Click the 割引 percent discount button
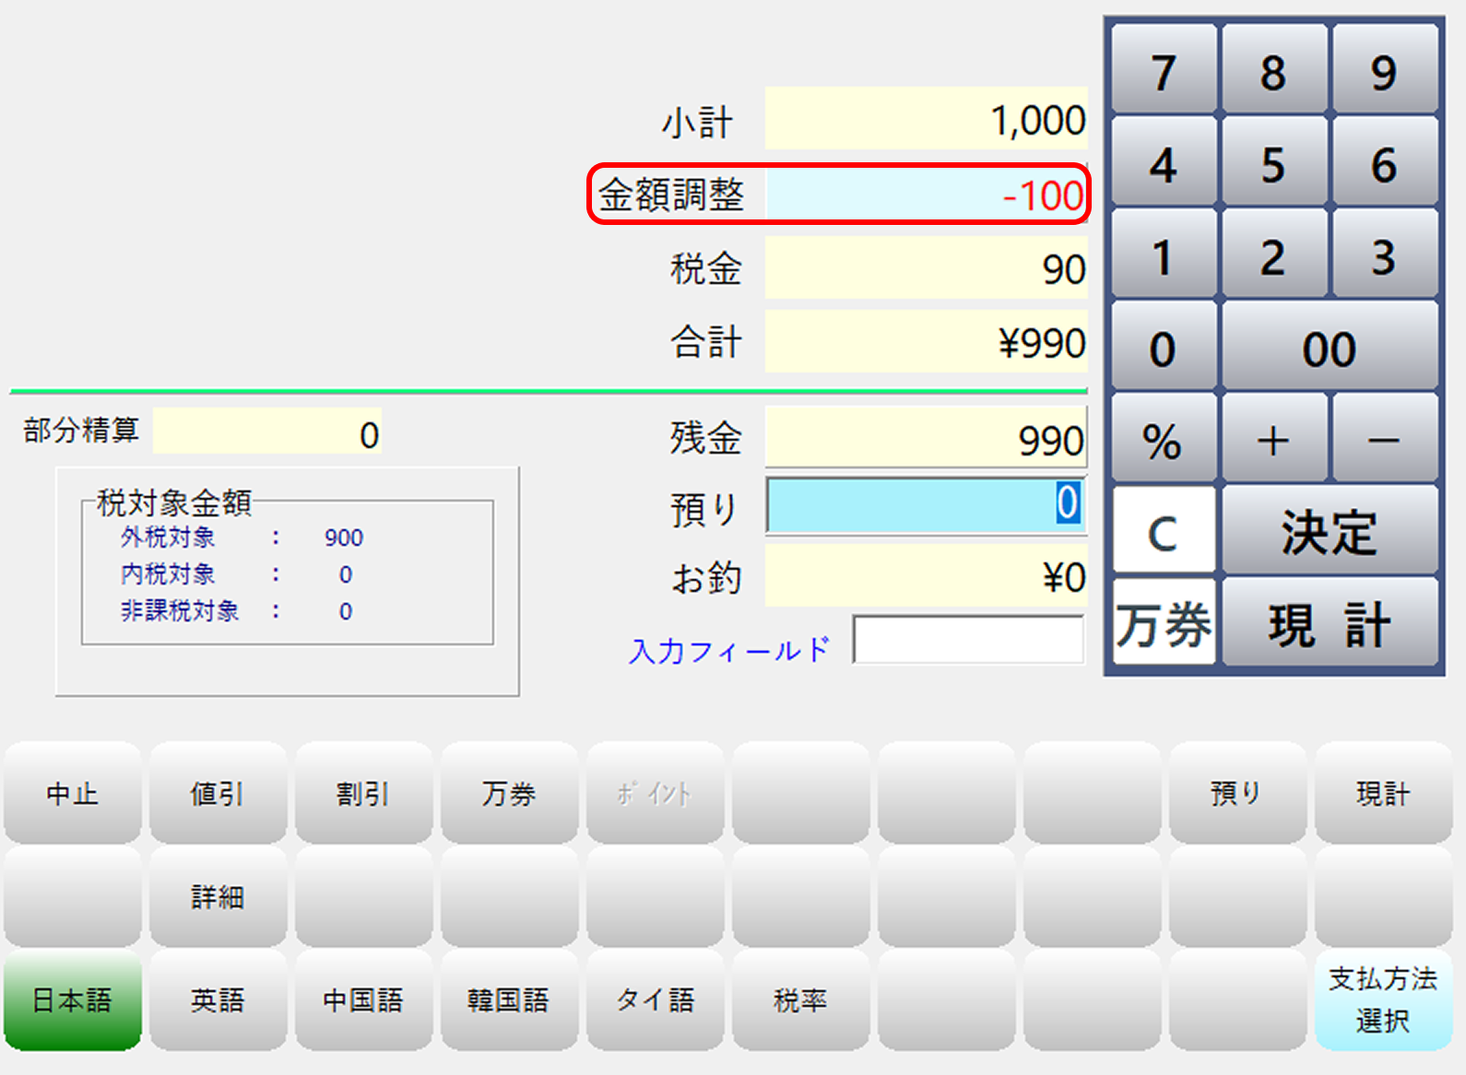Viewport: 1466px width, 1075px height. pyautogui.click(x=363, y=794)
